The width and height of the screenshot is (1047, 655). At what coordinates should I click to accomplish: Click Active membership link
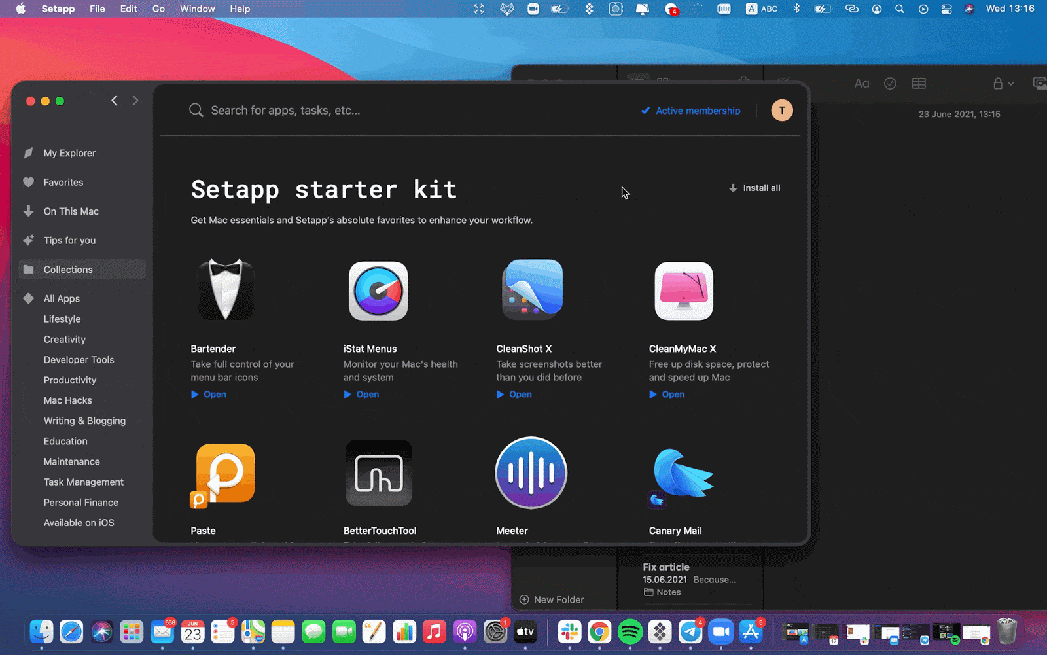[x=691, y=111]
